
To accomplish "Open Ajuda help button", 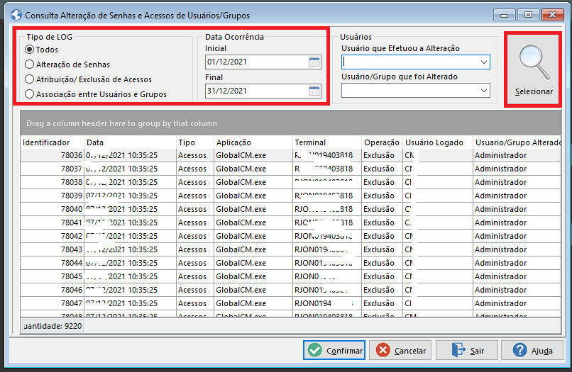I will 532,351.
